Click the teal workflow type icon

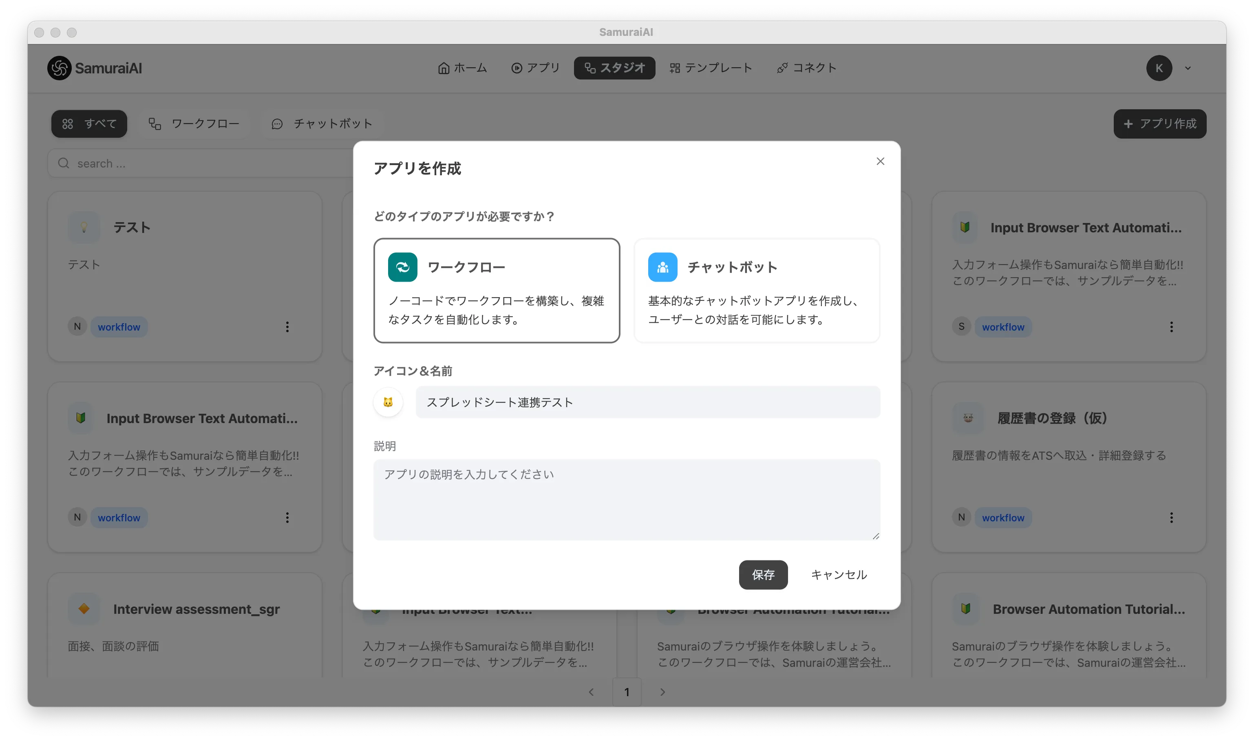point(402,267)
